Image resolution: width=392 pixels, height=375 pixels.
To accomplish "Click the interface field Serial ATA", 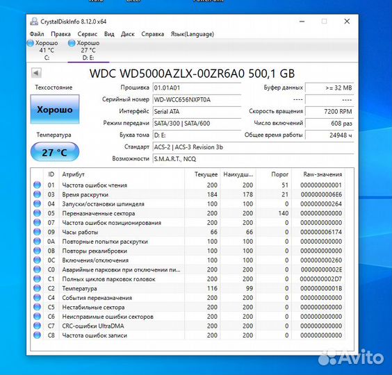I will pyautogui.click(x=197, y=111).
